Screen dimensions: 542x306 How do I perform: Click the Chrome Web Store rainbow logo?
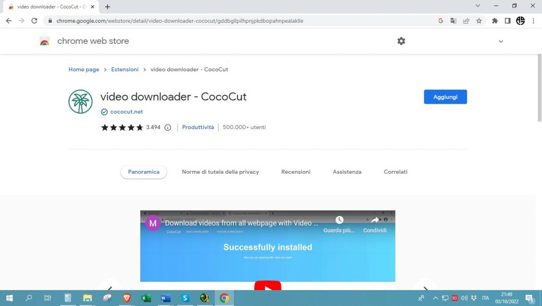click(x=44, y=41)
